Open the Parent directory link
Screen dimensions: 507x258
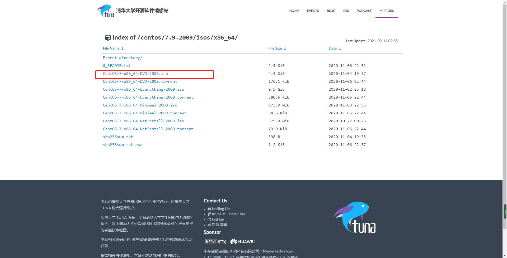[122, 58]
